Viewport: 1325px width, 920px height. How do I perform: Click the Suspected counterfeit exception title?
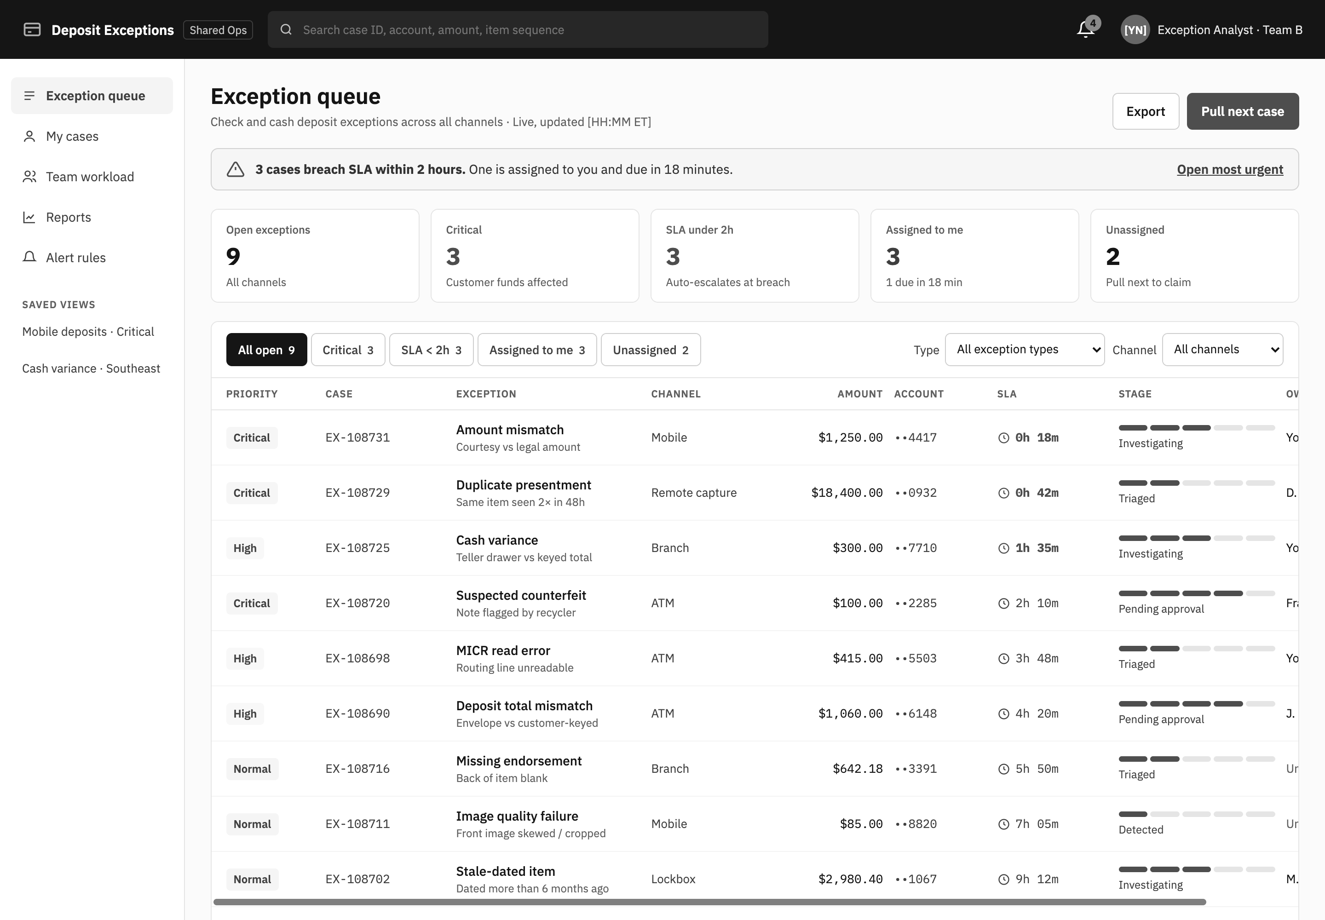(x=521, y=595)
